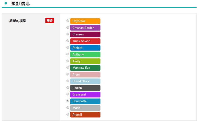Click the gray Mash label
This screenshot has width=201, height=121.
point(85,108)
